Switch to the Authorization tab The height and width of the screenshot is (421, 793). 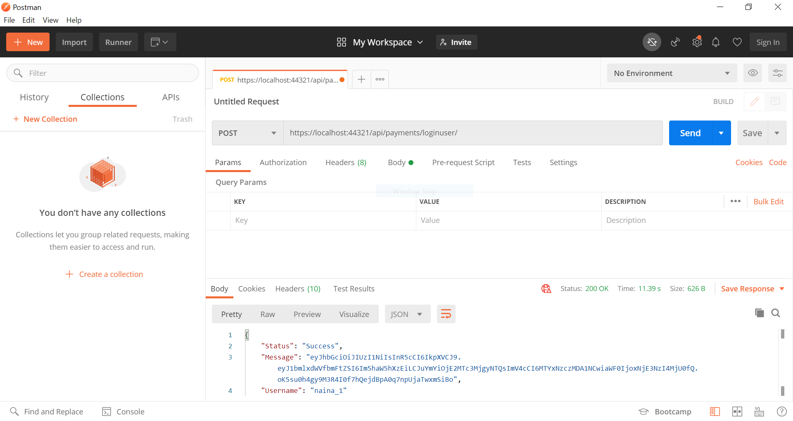[x=283, y=162]
